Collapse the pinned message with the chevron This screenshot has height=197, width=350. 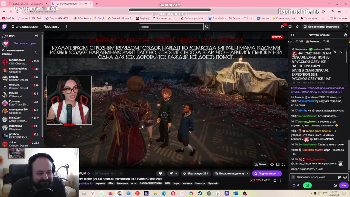[x=341, y=52]
